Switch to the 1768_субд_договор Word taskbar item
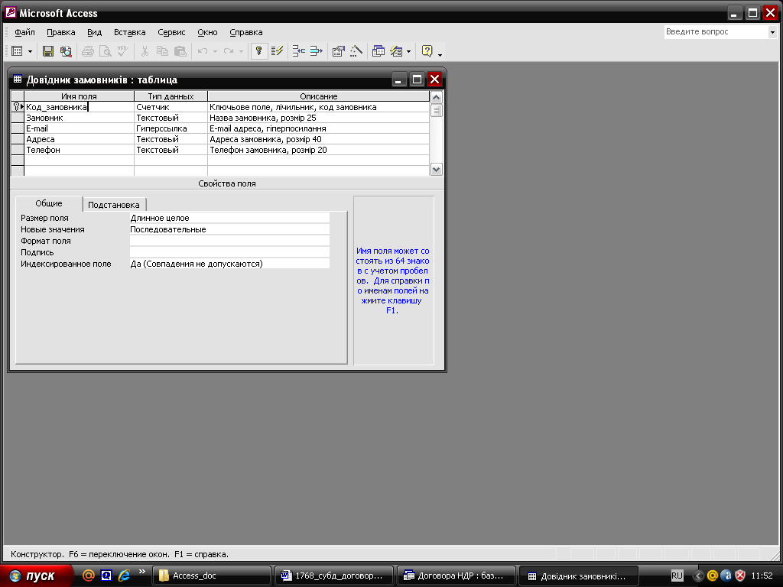The height and width of the screenshot is (587, 783). click(334, 576)
